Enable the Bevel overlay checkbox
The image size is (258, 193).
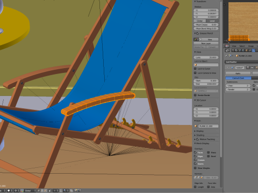pos(209,156)
